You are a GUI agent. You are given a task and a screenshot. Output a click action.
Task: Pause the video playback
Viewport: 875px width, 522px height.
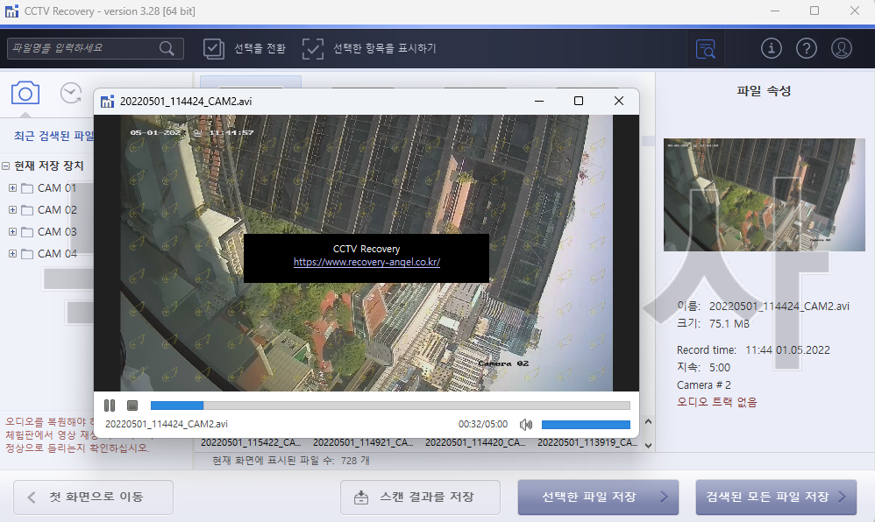(x=110, y=406)
